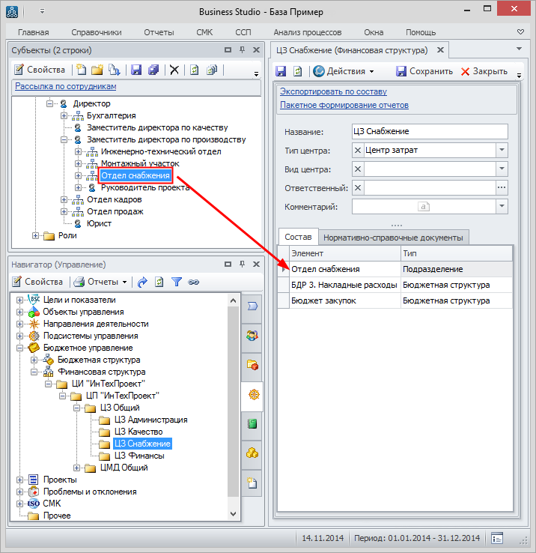Image resolution: width=536 pixels, height=553 pixels.
Task: Click the new folder icon in the Subjects toolbar
Action: [x=97, y=70]
